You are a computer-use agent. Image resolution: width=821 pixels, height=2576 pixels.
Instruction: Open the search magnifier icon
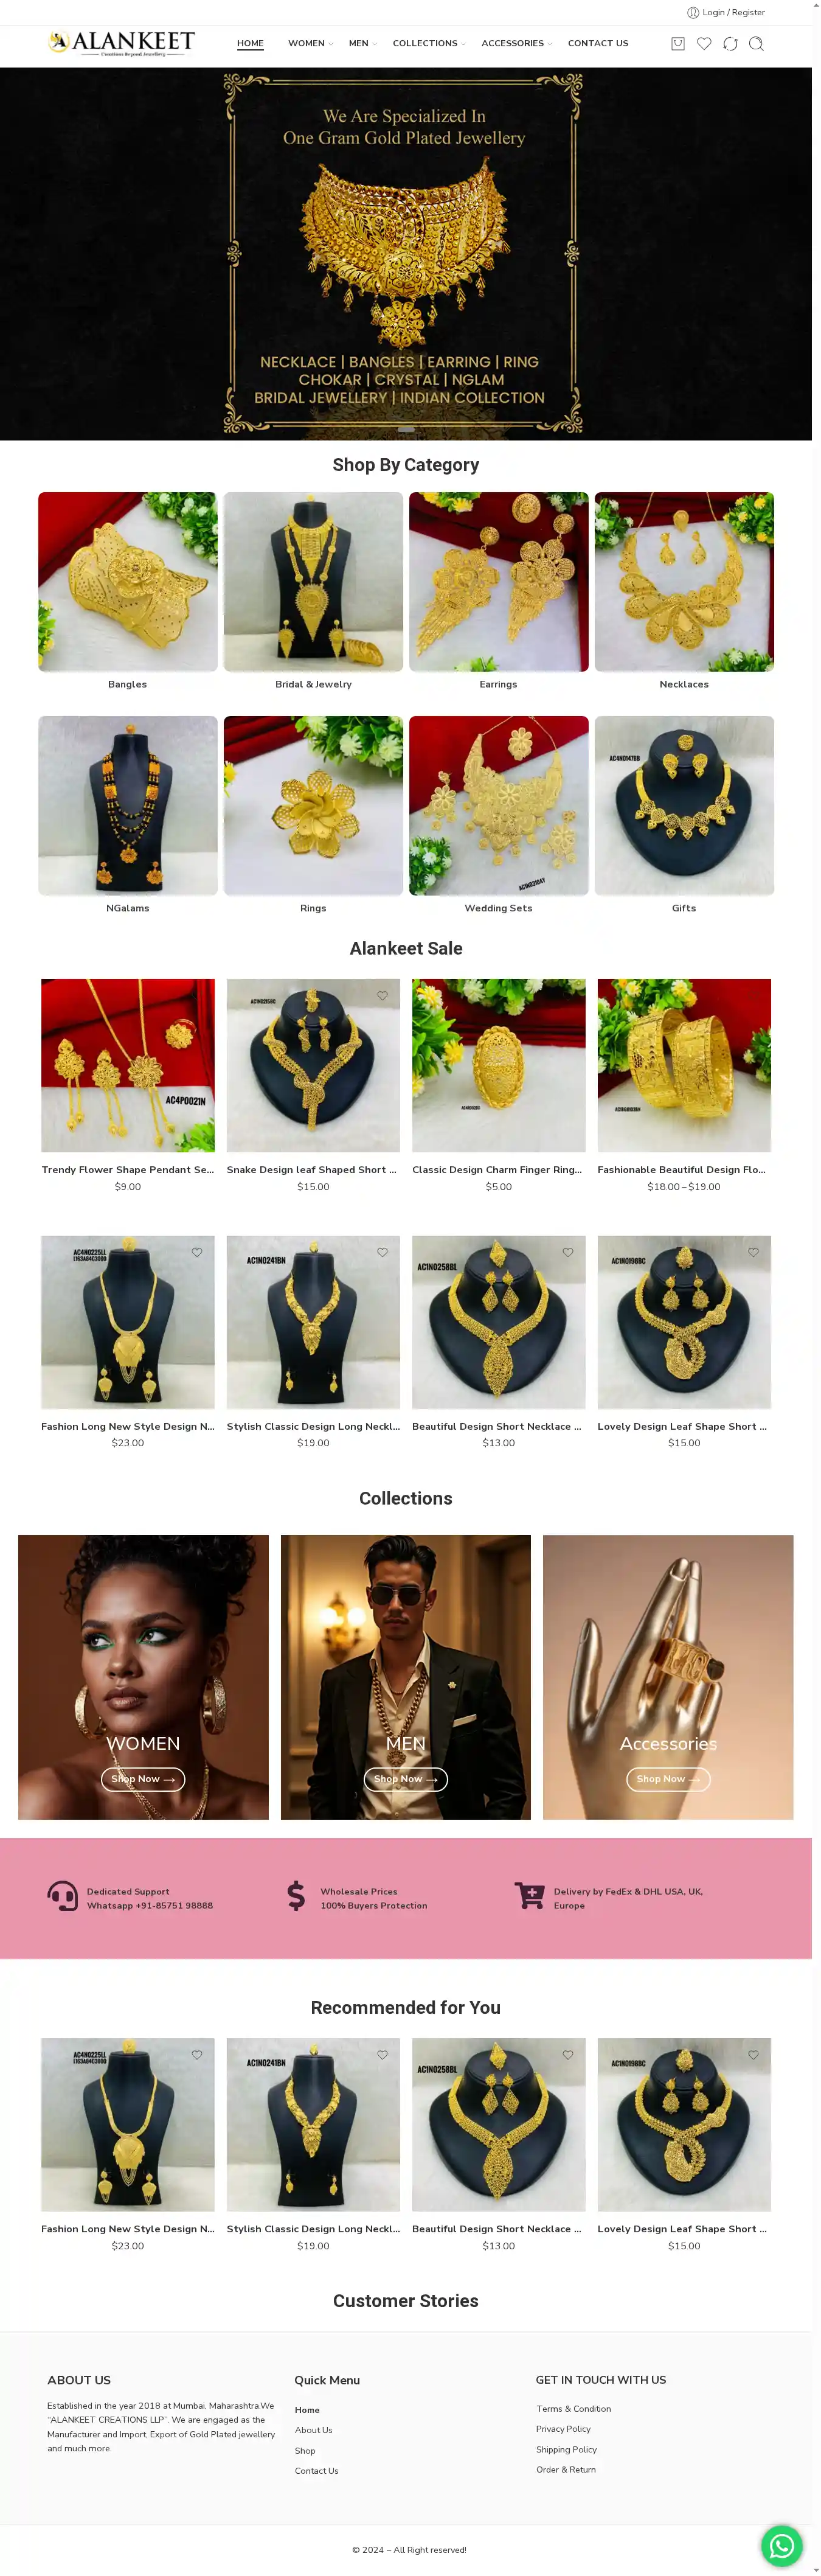click(756, 43)
